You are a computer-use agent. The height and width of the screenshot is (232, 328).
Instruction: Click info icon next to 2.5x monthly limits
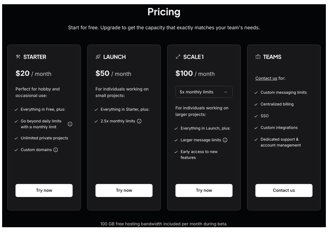coord(139,121)
